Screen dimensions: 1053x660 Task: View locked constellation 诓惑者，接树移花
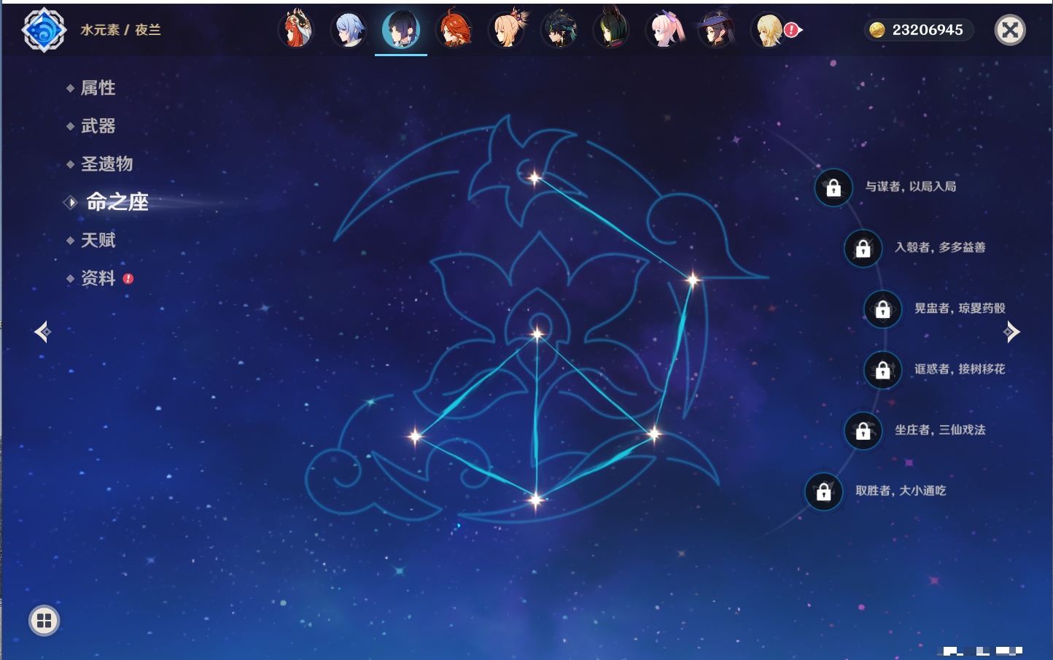pos(882,370)
